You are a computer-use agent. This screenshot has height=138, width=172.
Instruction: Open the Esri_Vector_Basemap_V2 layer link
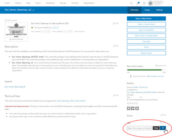[x=15, y=86]
